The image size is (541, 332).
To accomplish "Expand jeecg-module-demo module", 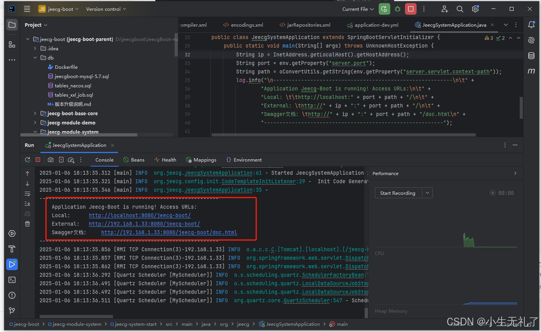I will (x=35, y=123).
